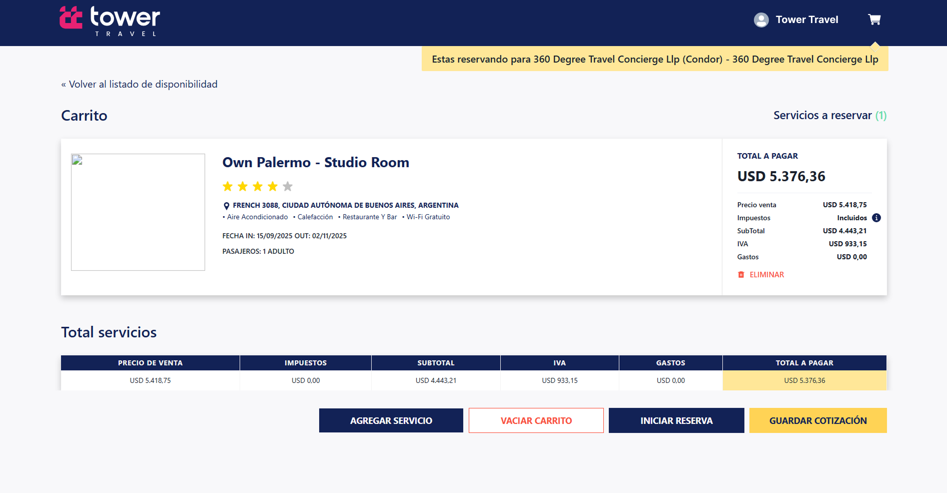This screenshot has width=947, height=493.
Task: Save the quote with Guardar Cotización
Action: [x=817, y=420]
